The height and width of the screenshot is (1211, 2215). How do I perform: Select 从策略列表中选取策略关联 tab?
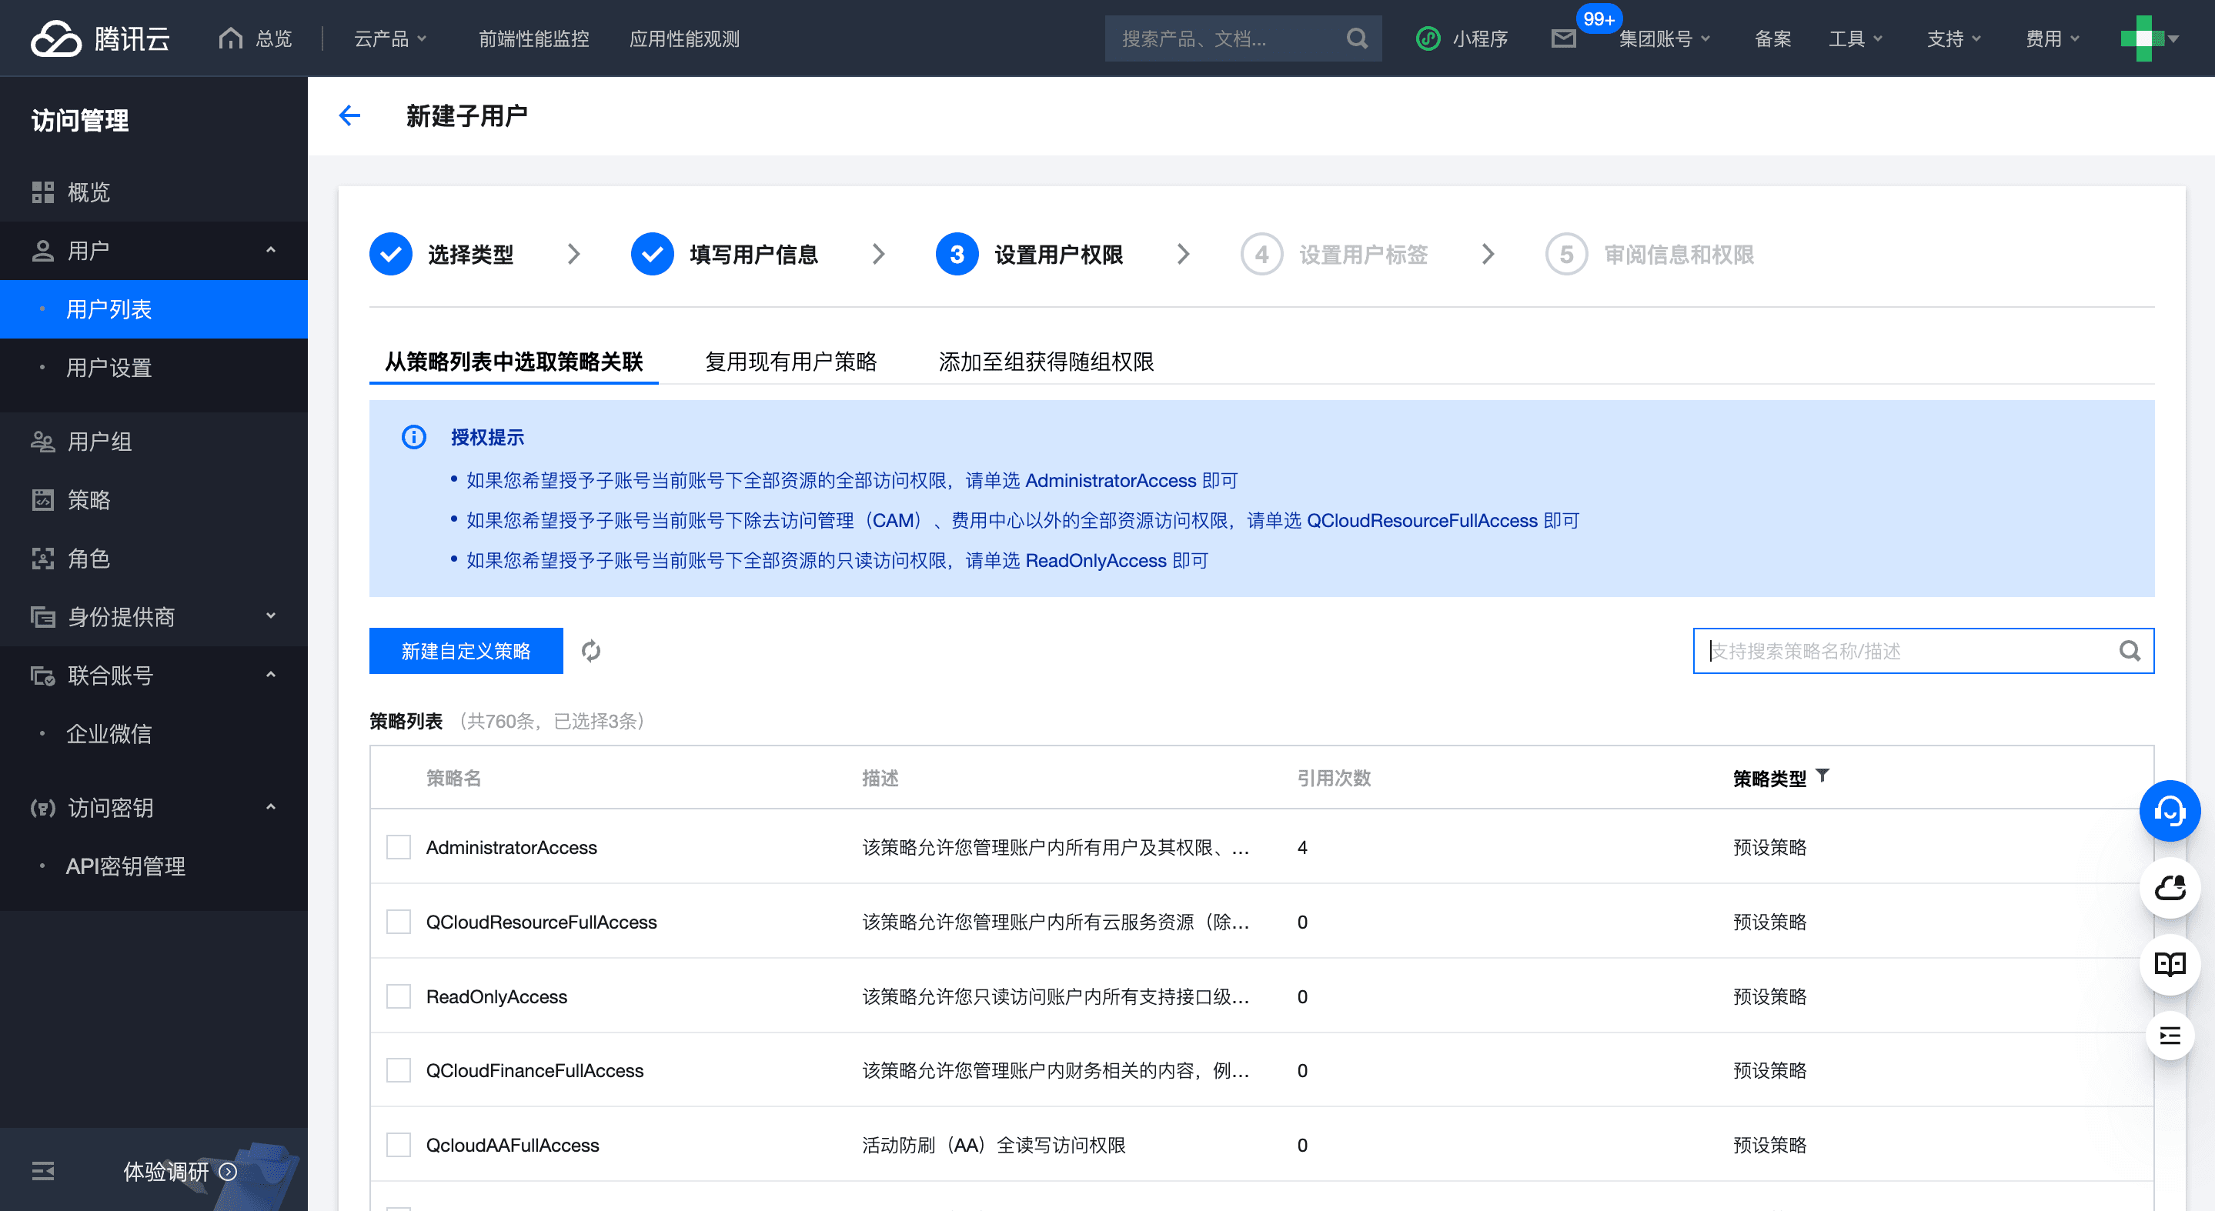[513, 361]
